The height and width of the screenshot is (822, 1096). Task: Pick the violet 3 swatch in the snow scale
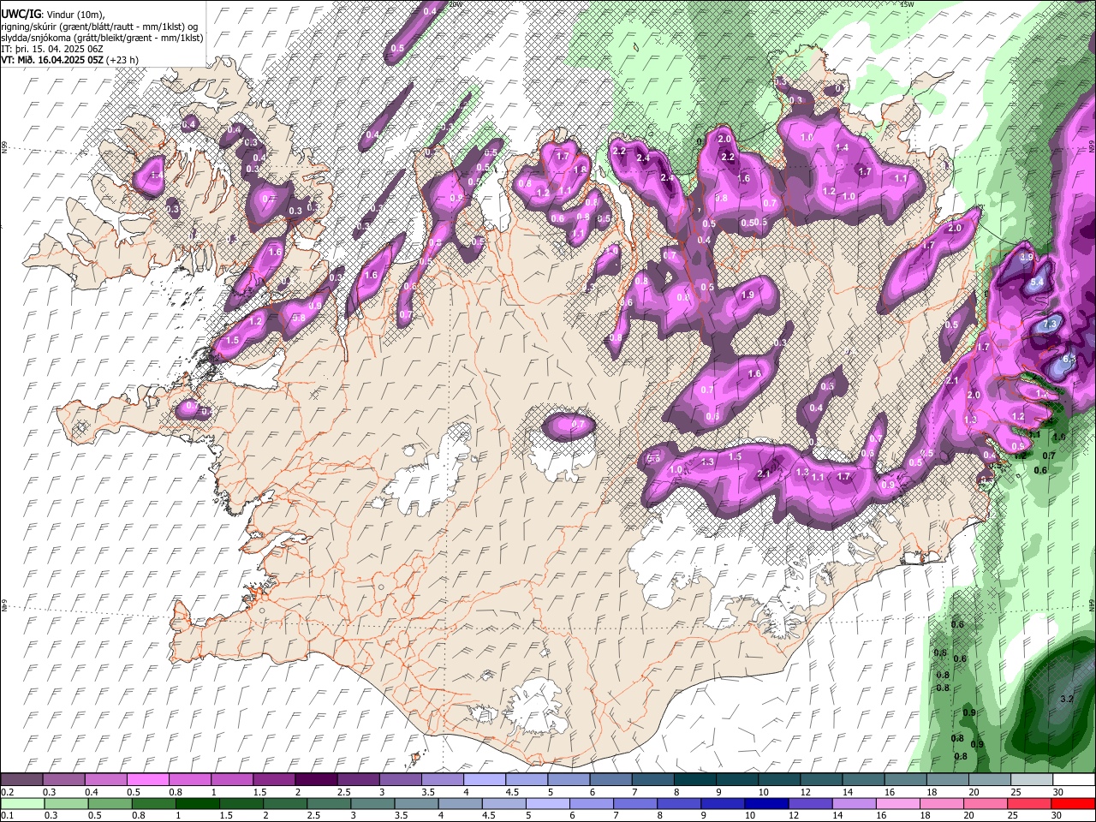(401, 780)
